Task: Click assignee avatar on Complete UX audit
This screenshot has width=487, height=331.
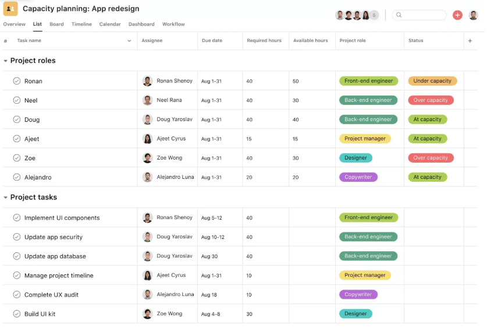Action: click(147, 295)
